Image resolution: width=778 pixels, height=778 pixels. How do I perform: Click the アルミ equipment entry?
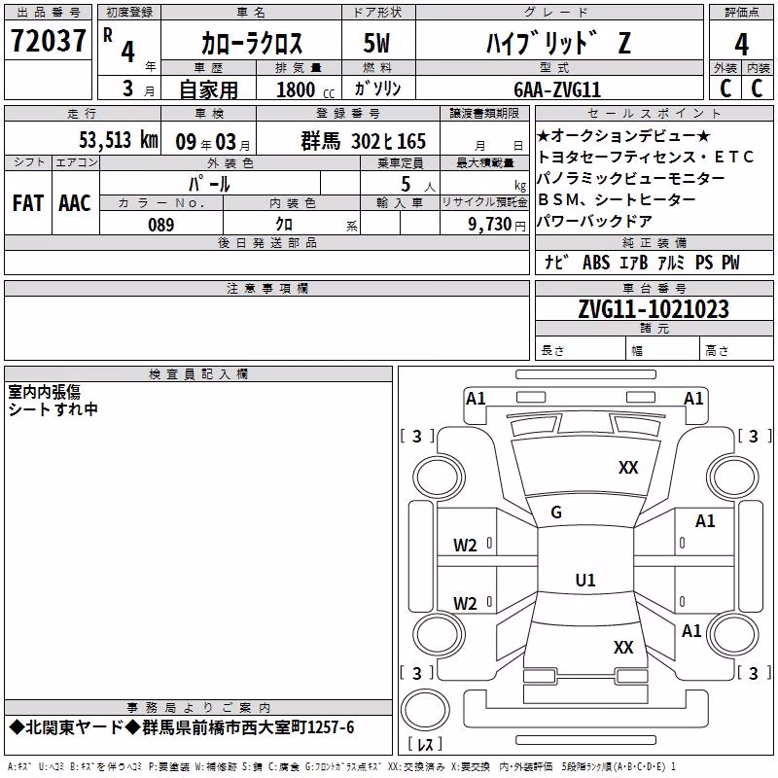tap(671, 262)
